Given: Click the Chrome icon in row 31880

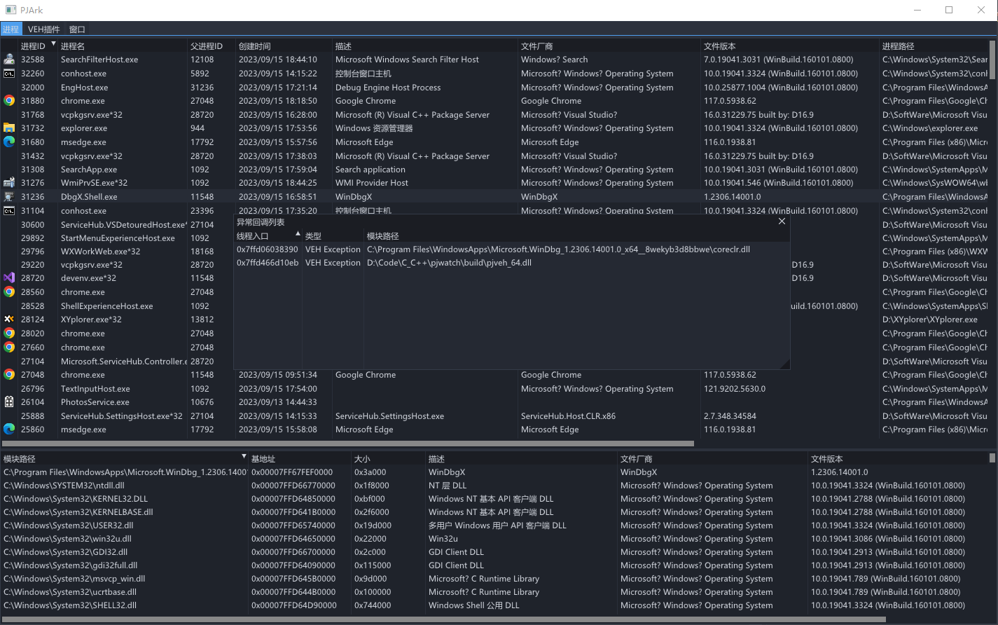Looking at the screenshot, I should (9, 101).
